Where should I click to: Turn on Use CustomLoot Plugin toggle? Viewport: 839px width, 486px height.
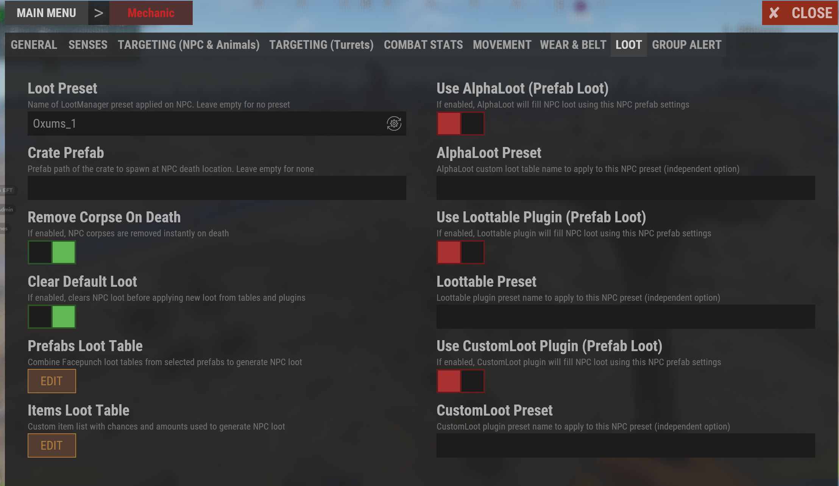(461, 381)
